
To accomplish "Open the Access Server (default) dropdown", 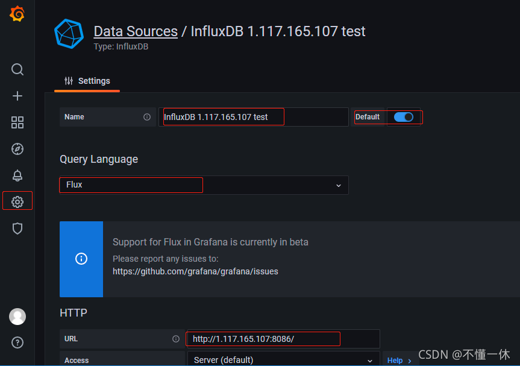I will click(284, 360).
